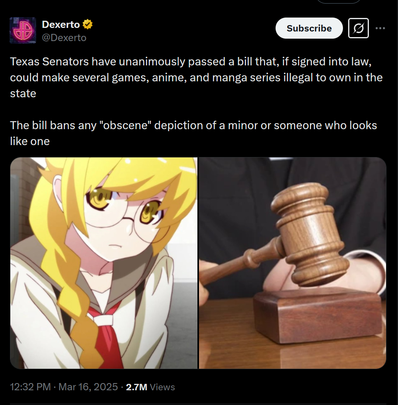This screenshot has width=398, height=405.
Task: Click the word "state" in the post
Action: point(23,94)
